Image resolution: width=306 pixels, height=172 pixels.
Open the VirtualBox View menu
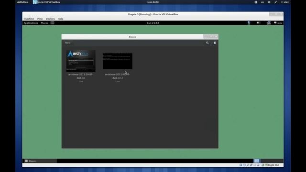click(40, 19)
